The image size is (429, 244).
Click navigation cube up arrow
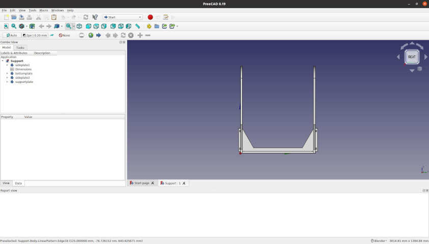coord(412,43)
